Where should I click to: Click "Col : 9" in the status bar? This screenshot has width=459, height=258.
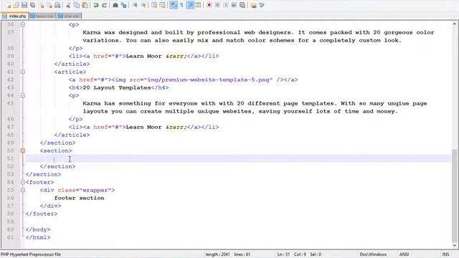300,254
